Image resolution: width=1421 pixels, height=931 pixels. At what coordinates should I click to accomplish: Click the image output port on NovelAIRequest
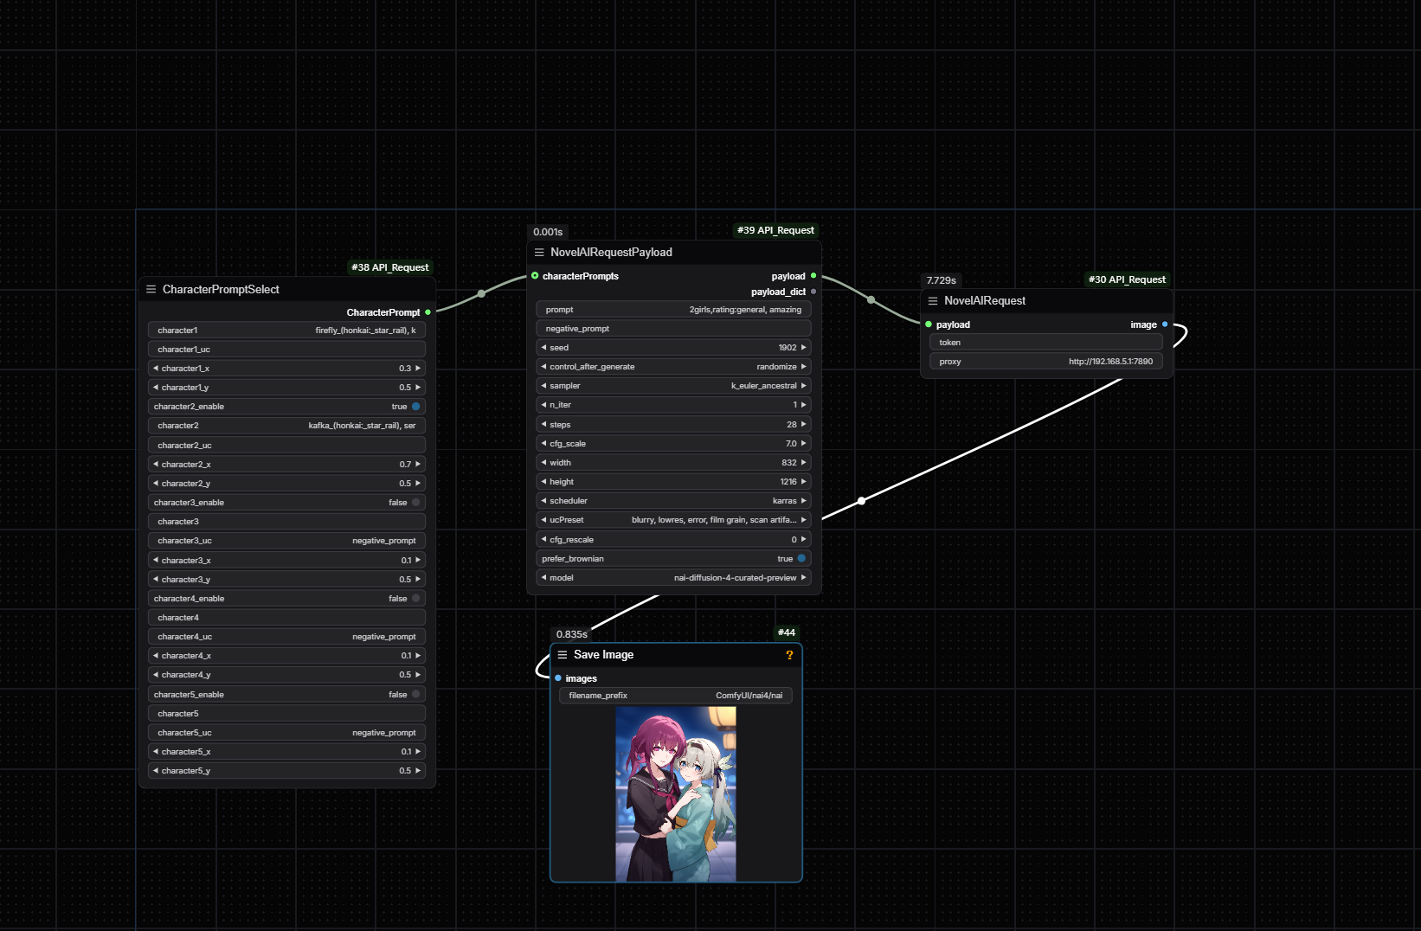[x=1165, y=324]
